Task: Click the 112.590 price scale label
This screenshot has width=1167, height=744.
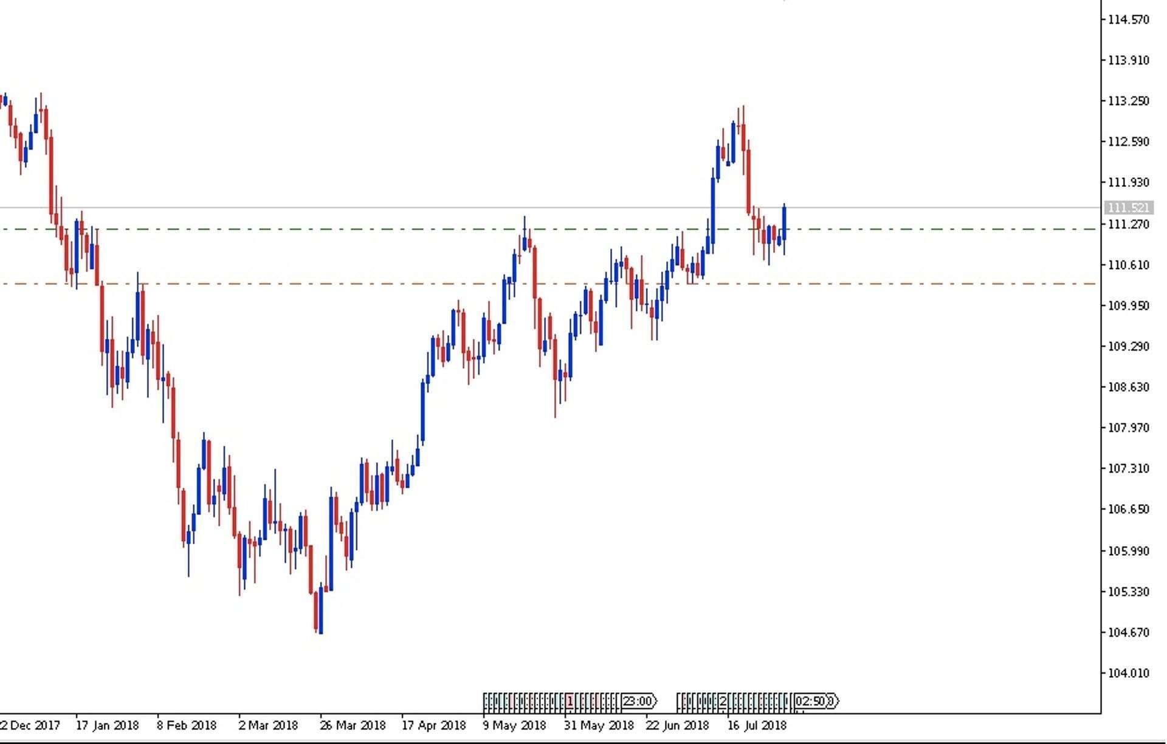Action: (1129, 142)
